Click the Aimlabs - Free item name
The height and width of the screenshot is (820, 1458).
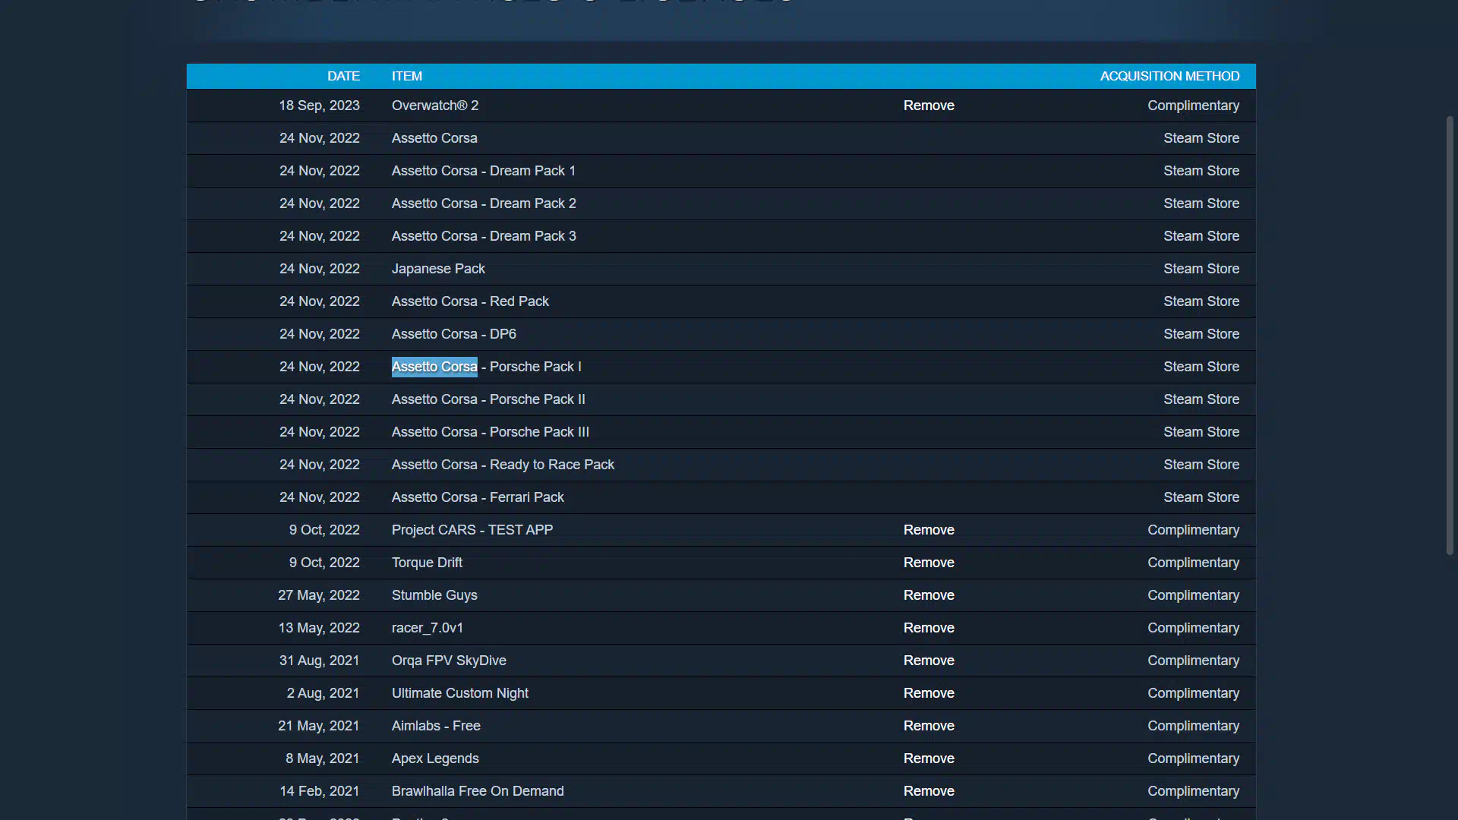(x=436, y=726)
